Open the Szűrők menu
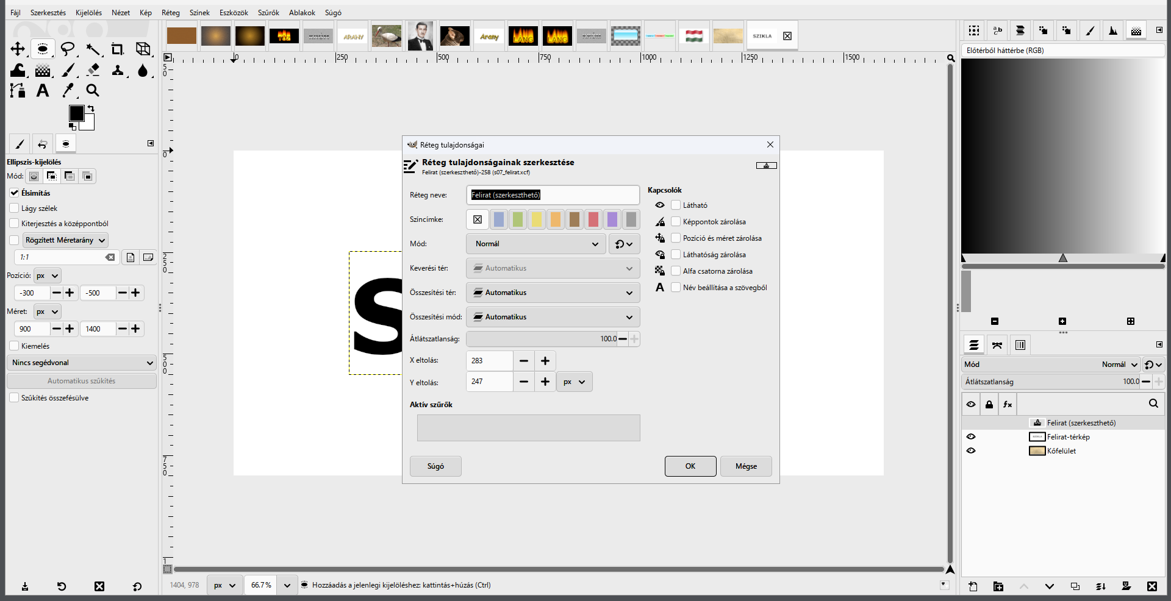This screenshot has width=1171, height=601. (x=268, y=13)
